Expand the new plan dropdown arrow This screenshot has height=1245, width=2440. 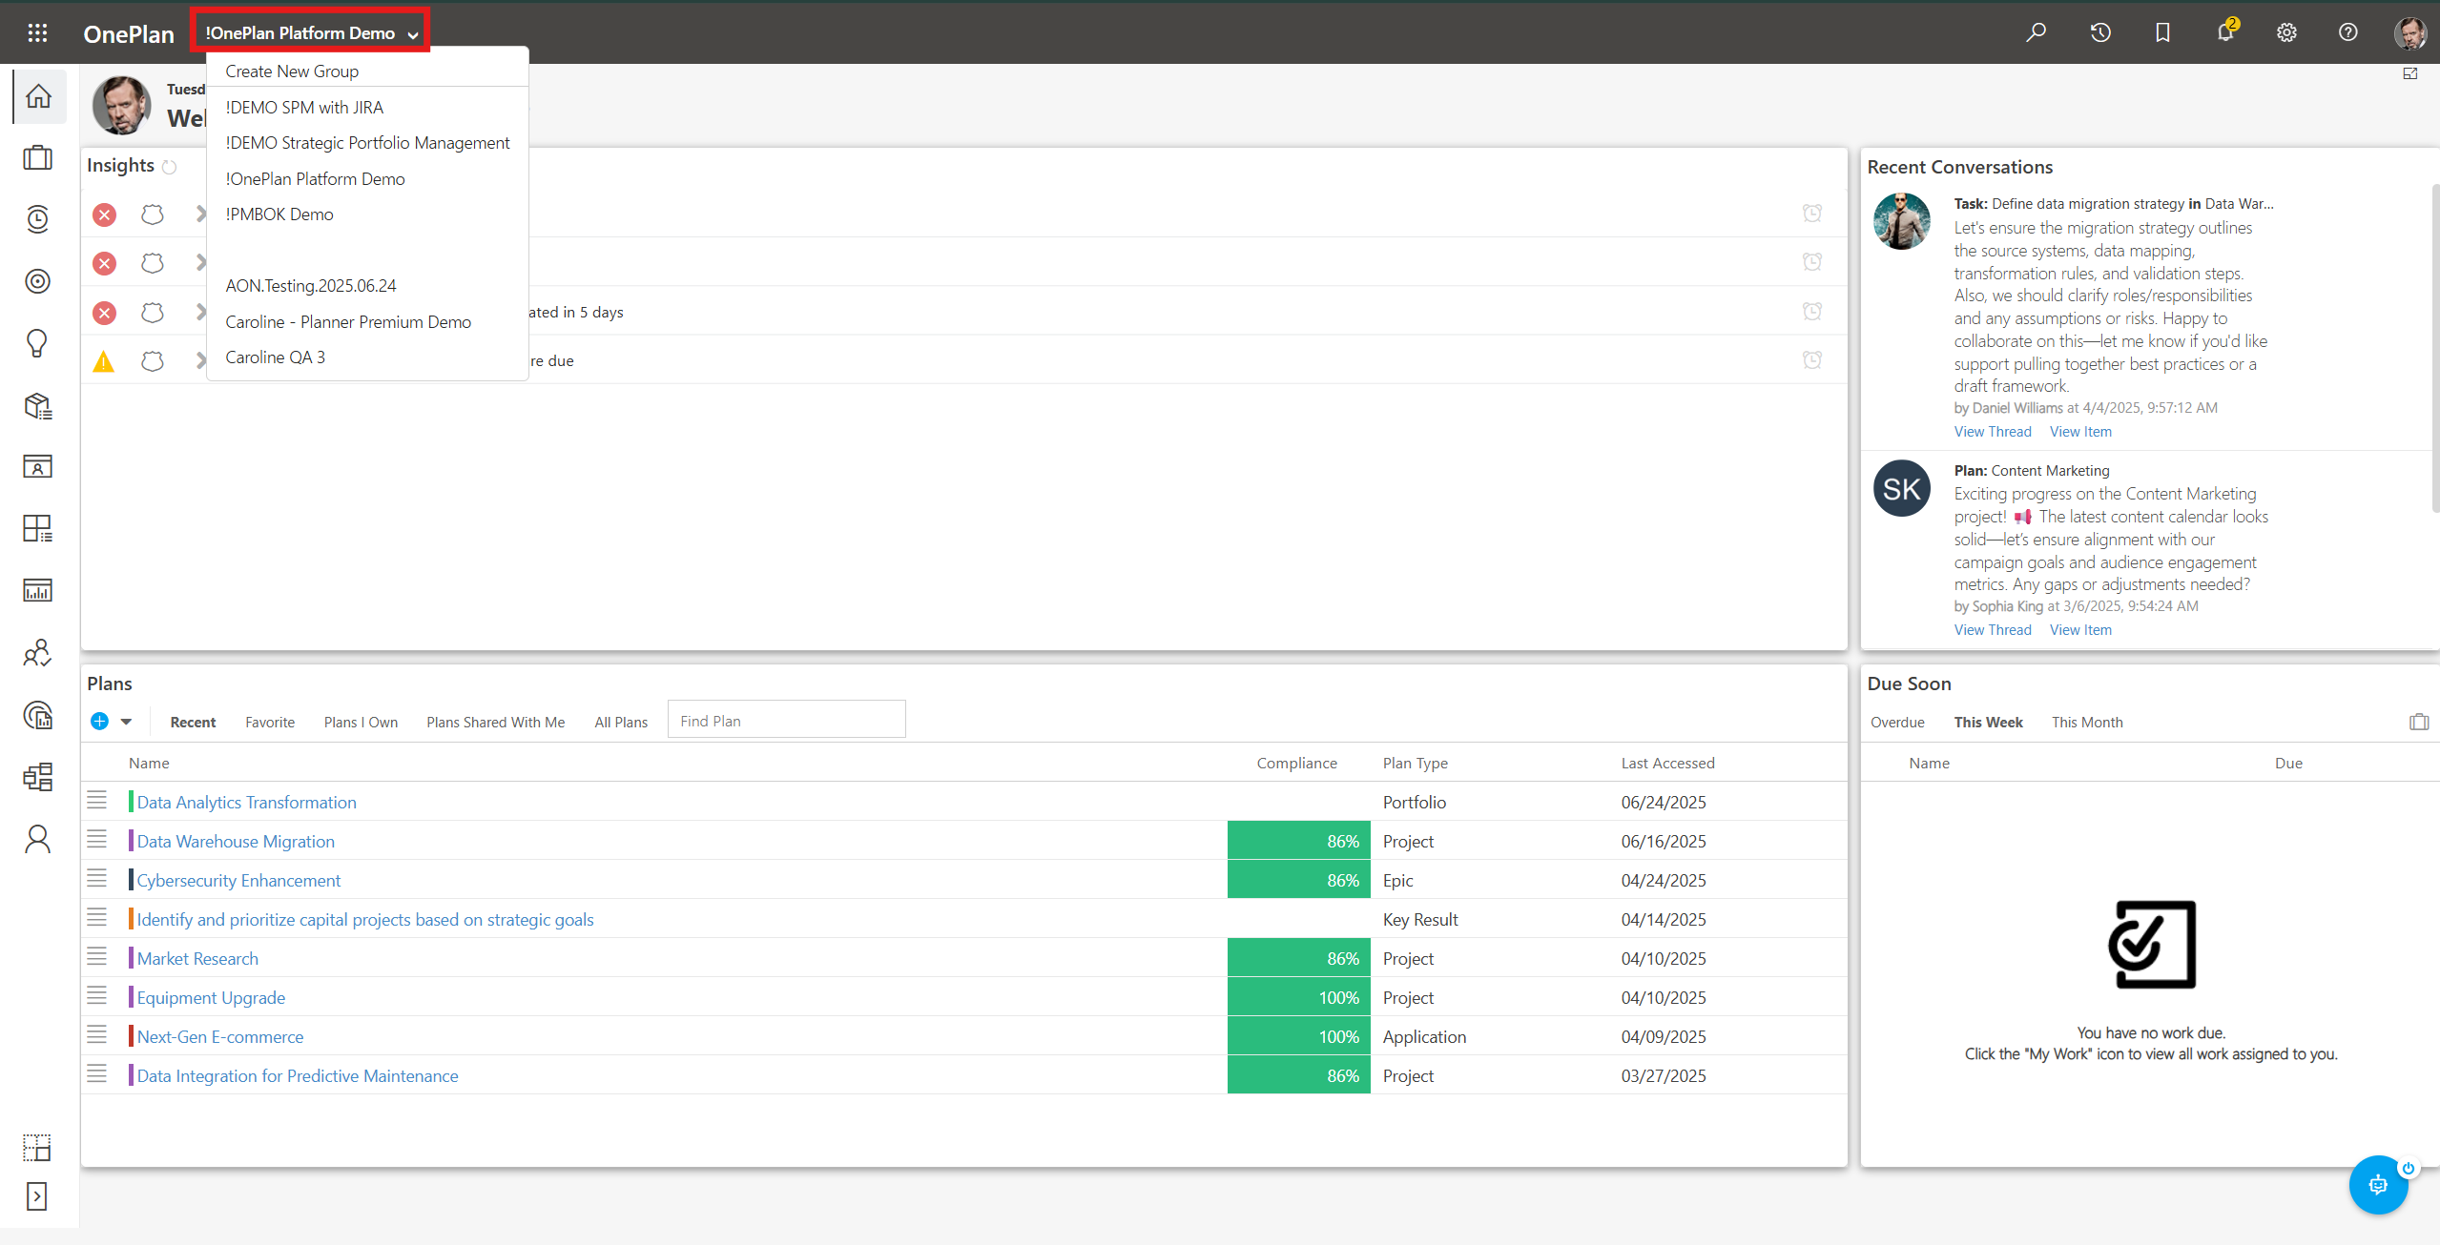coord(126,722)
